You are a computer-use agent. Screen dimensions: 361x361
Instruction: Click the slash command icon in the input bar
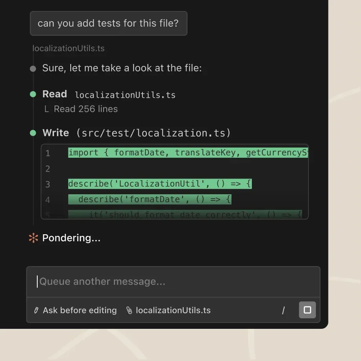(x=283, y=310)
